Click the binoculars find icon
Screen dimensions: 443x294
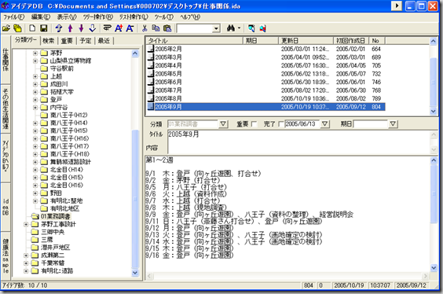(x=231, y=28)
